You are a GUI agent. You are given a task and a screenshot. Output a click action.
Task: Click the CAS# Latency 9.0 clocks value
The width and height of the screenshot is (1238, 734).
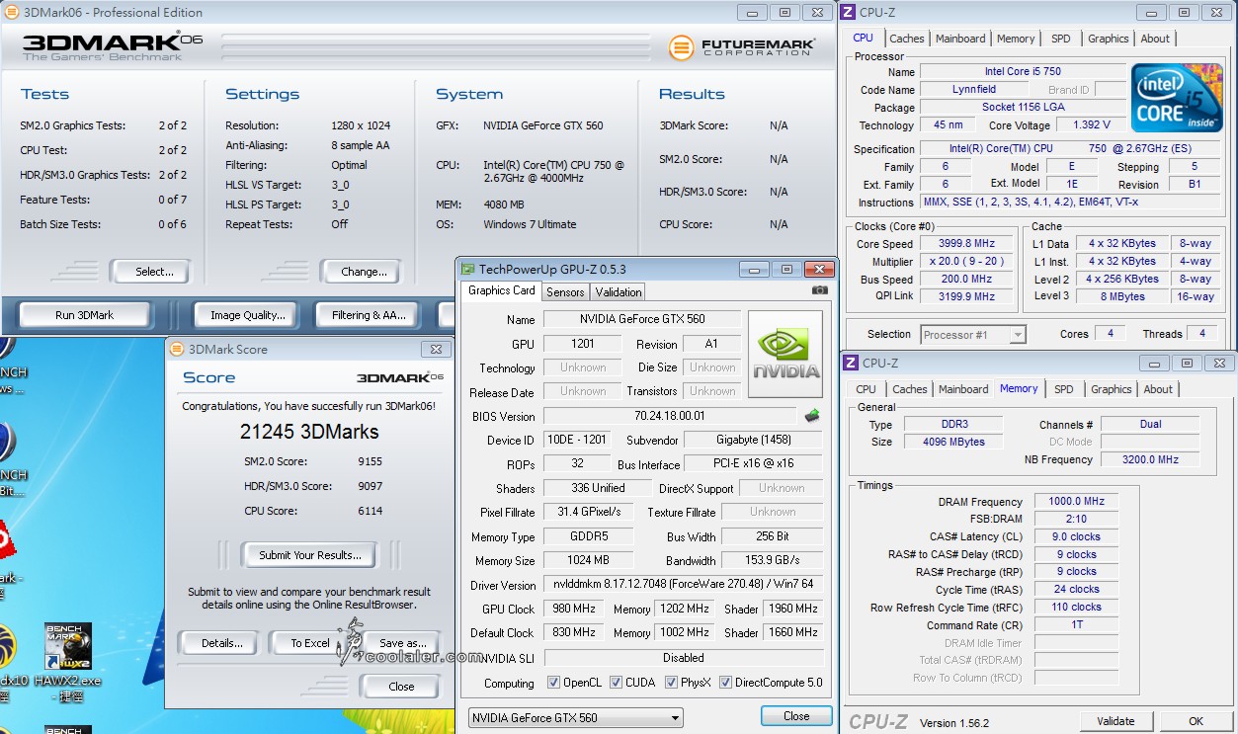point(1076,536)
